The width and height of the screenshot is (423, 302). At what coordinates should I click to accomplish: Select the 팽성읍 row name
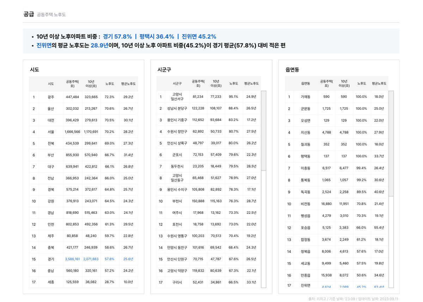pos(306,216)
